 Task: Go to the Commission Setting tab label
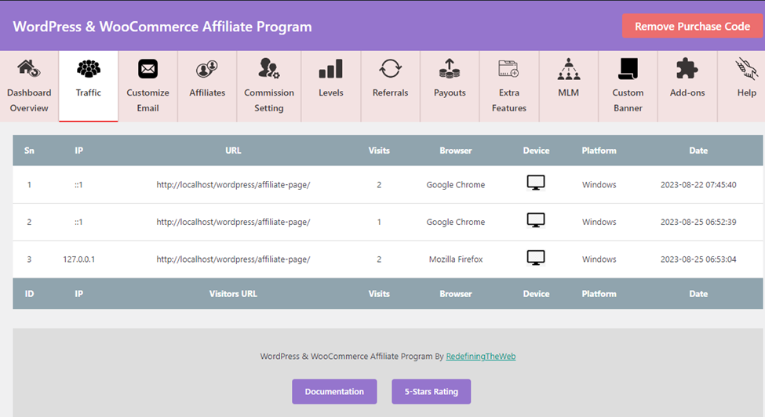(x=269, y=100)
